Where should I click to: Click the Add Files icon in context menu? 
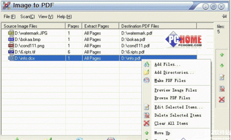point(147,64)
